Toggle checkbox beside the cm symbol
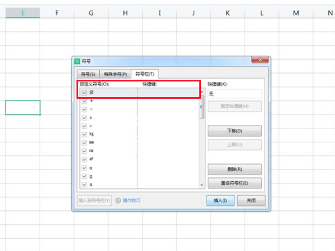 tap(84, 151)
